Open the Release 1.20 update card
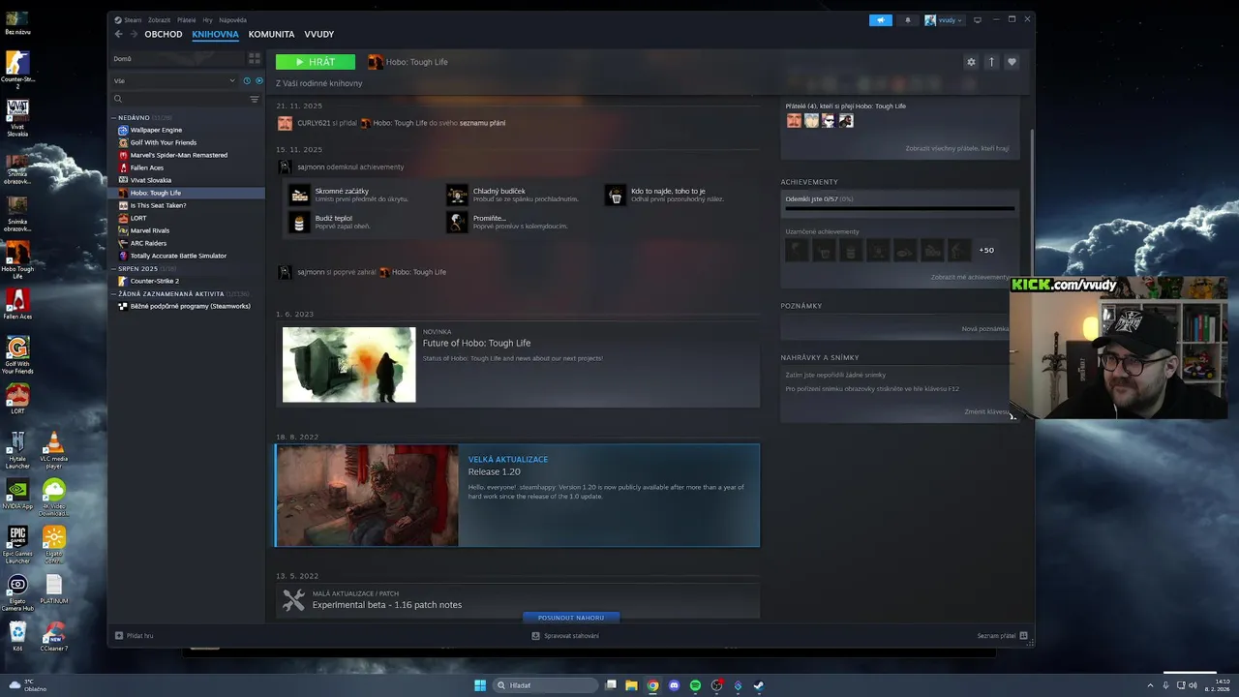This screenshot has width=1239, height=697. click(x=518, y=496)
